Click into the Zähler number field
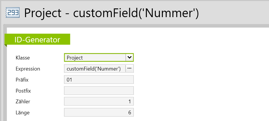This screenshot has height=121, width=269. click(x=99, y=102)
